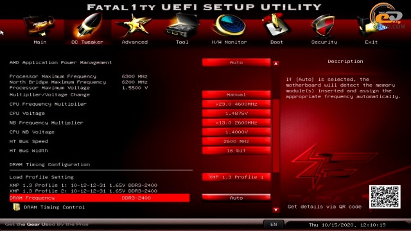
Task: Open the Advanced star icon
Action: pyautogui.click(x=134, y=26)
